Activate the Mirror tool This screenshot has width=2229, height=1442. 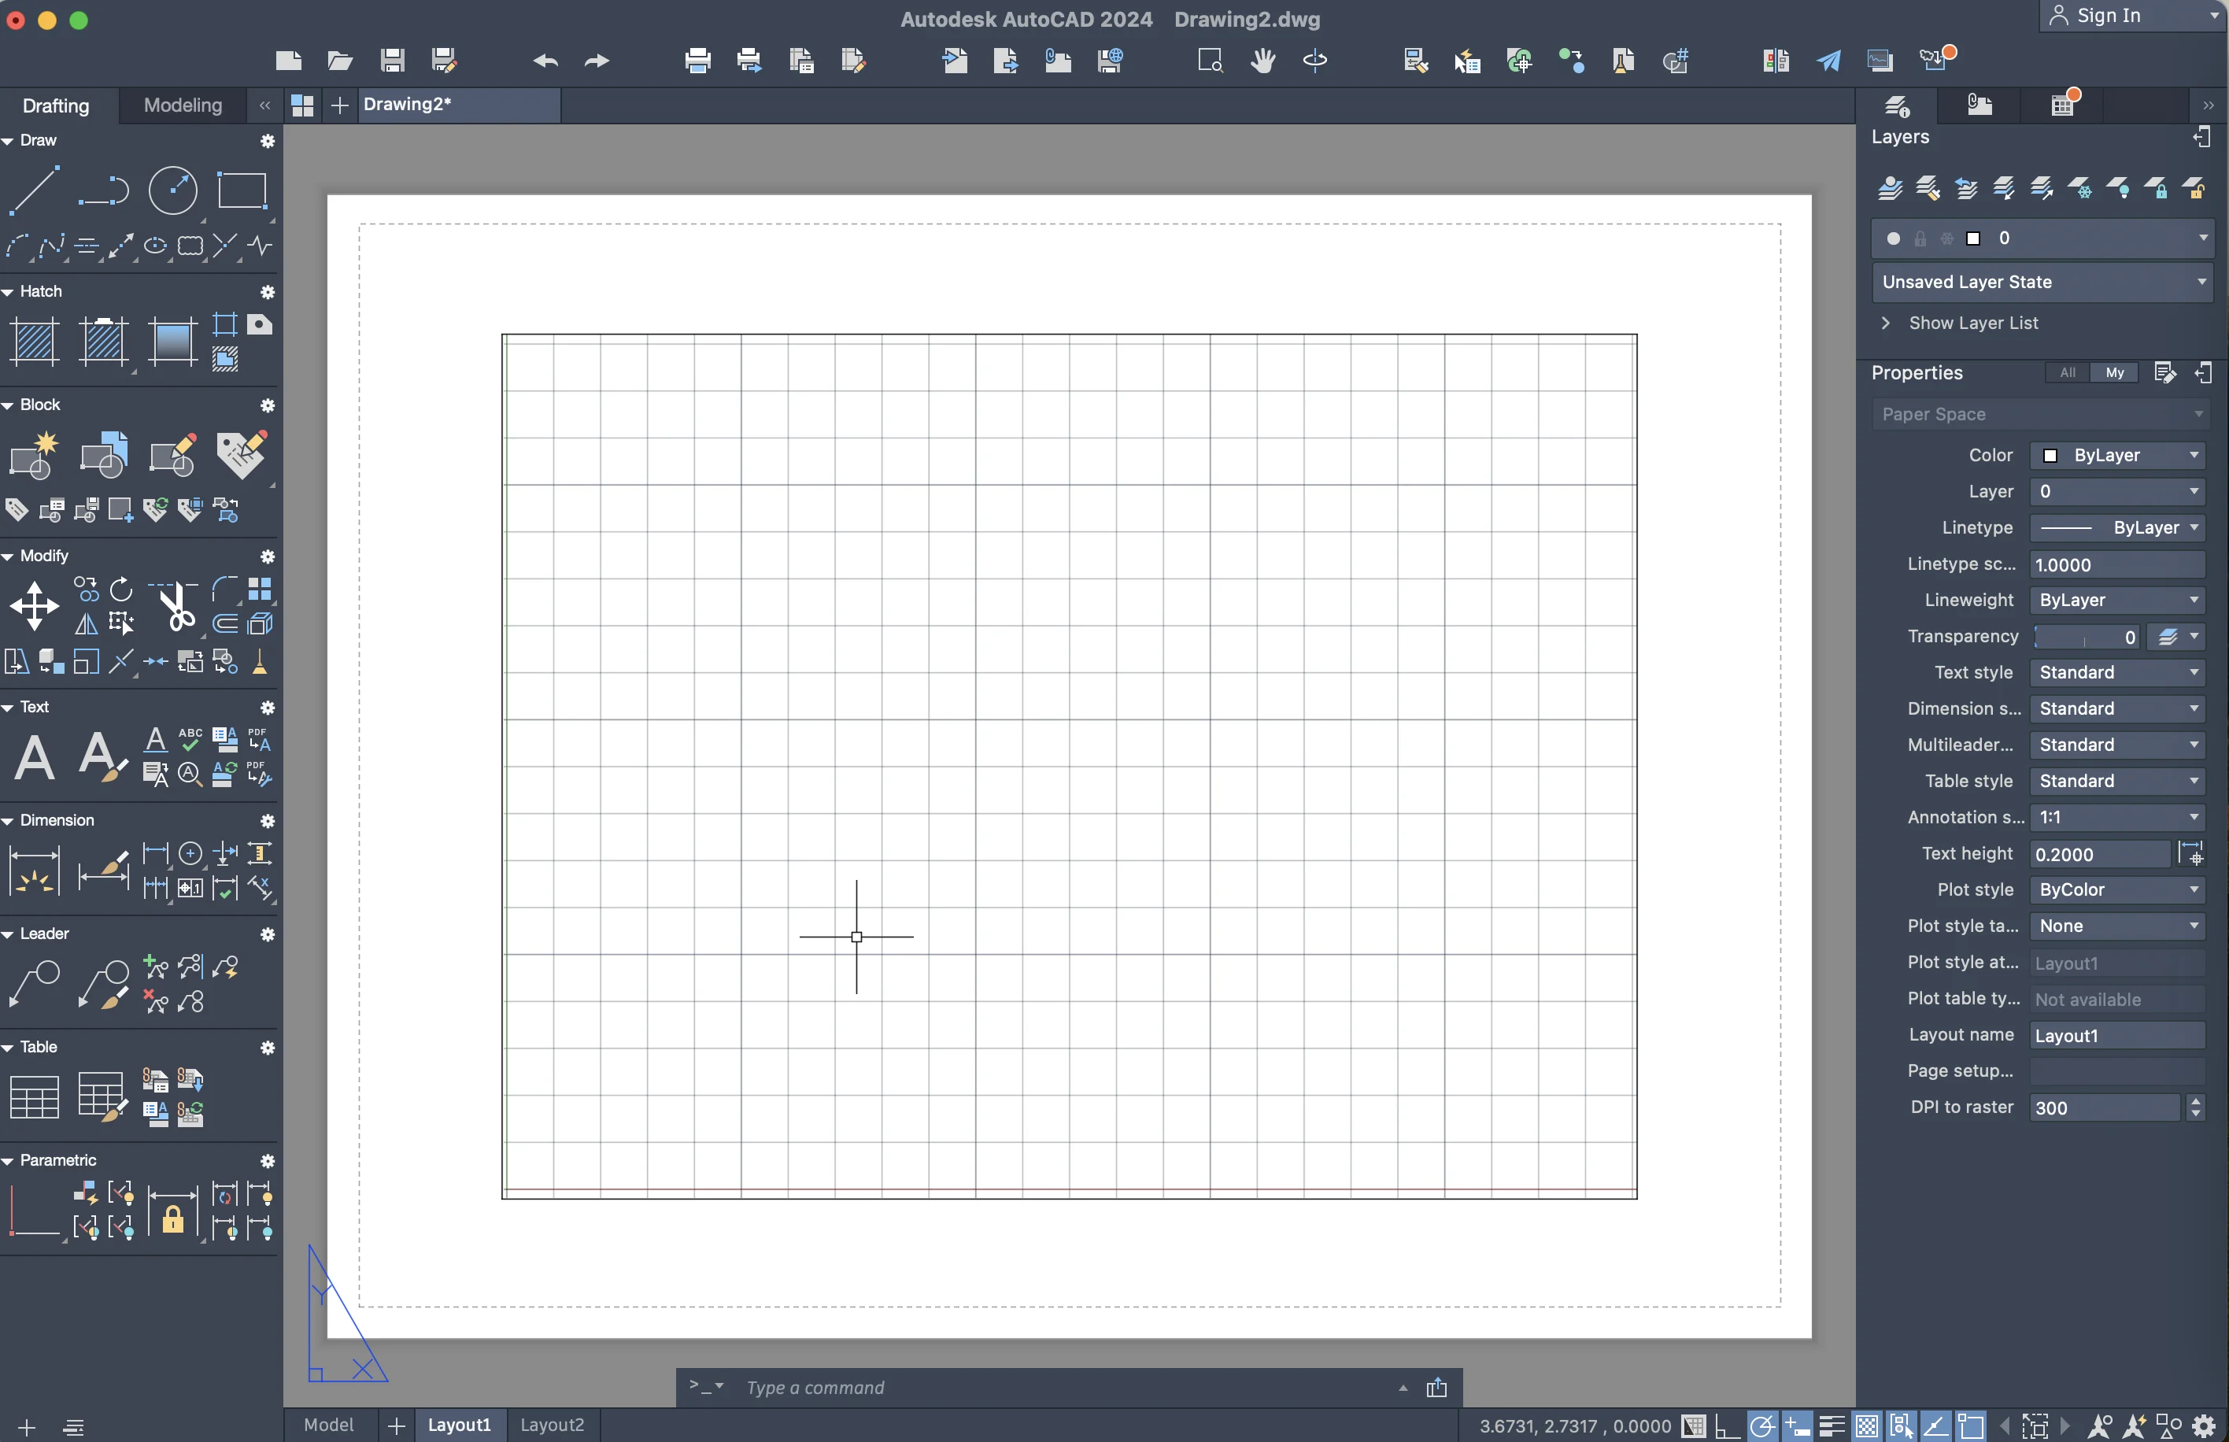point(86,623)
